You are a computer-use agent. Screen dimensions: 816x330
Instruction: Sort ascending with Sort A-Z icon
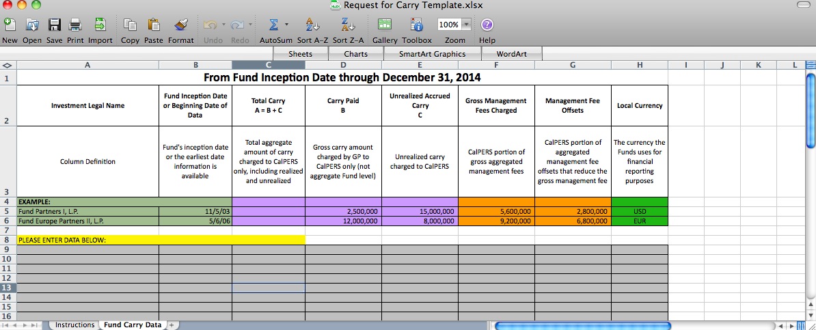click(312, 25)
